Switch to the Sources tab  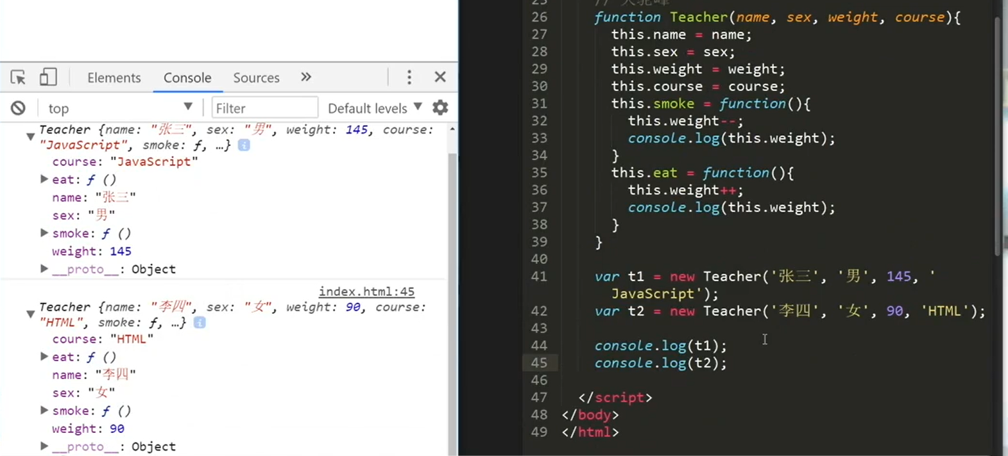[x=256, y=78]
